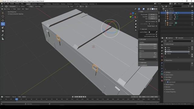Jump to the timeline start frame button

point(75,97)
